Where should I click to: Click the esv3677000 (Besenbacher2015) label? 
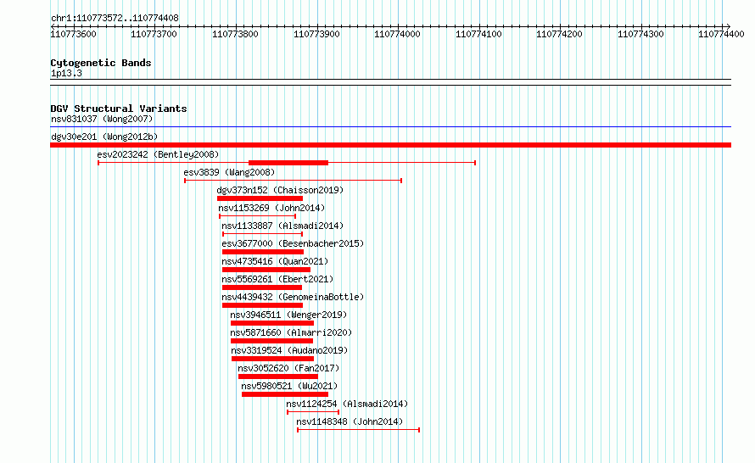pyautogui.click(x=293, y=243)
